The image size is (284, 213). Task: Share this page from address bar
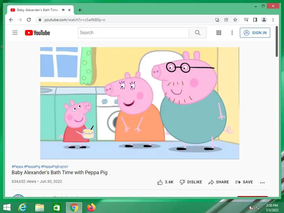(x=226, y=20)
